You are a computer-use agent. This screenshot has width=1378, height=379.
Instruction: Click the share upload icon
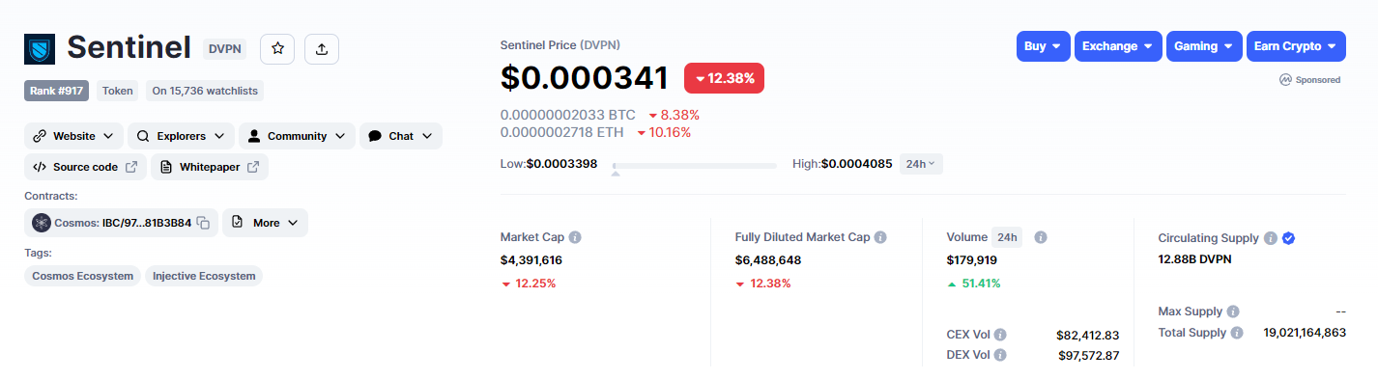[322, 48]
